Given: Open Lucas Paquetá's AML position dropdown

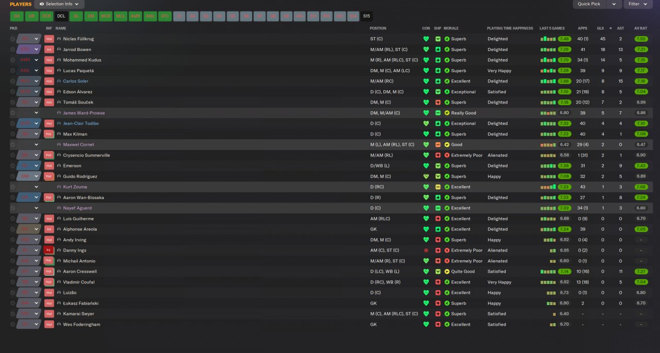Looking at the screenshot, I should coord(29,71).
